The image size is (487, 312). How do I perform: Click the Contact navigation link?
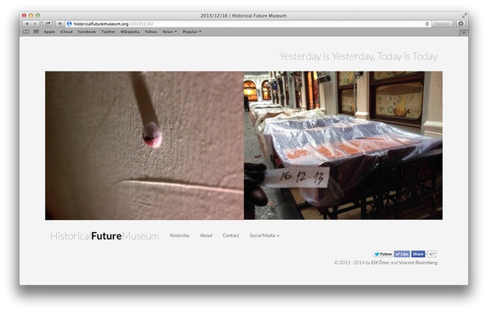tap(231, 236)
